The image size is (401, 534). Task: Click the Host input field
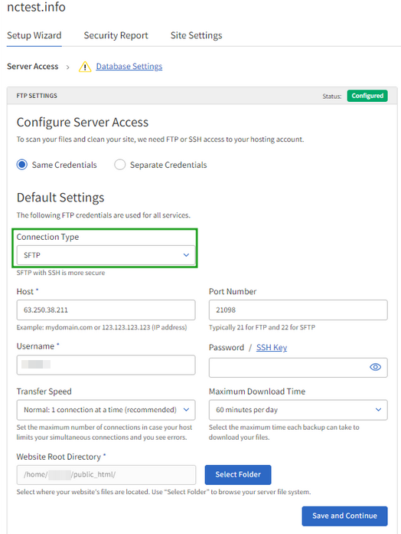pos(106,310)
